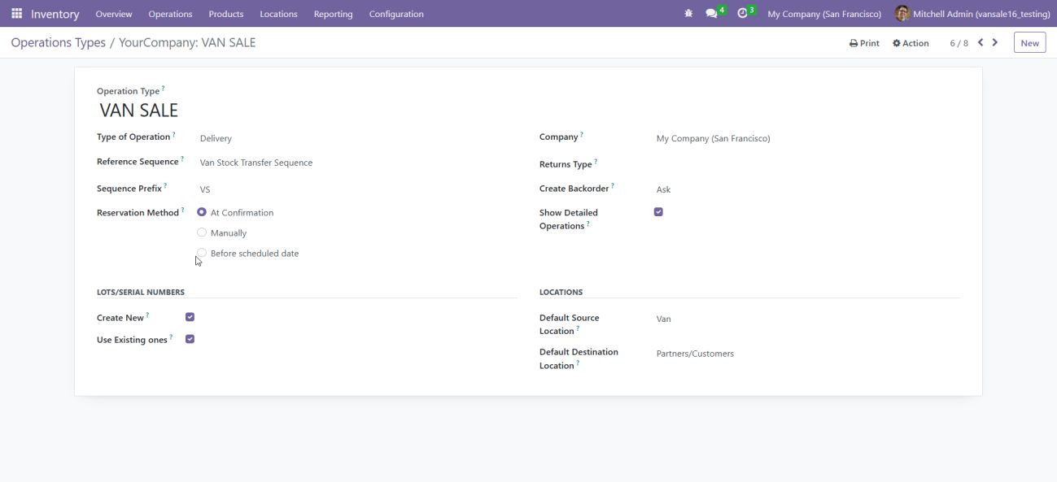Open the activities clock icon
Screen dimensions: 1057x482
pos(742,14)
